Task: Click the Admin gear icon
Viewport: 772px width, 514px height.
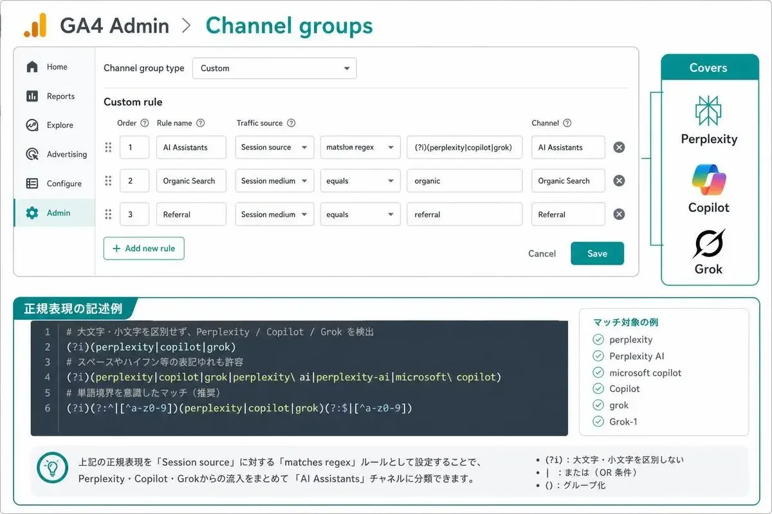Action: (32, 213)
